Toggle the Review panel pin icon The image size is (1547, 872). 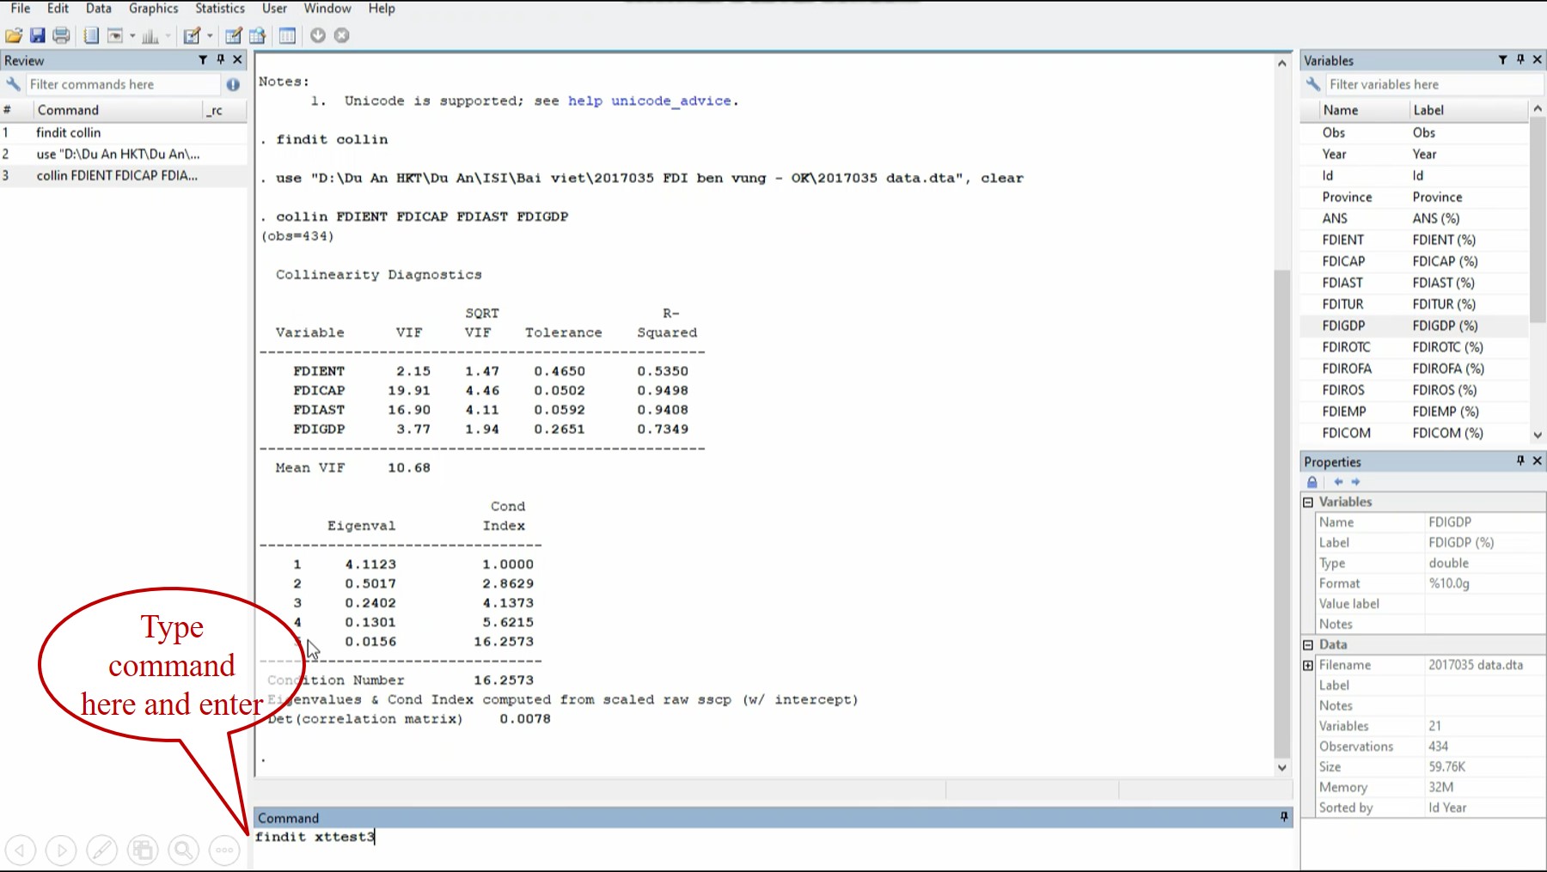click(x=221, y=60)
